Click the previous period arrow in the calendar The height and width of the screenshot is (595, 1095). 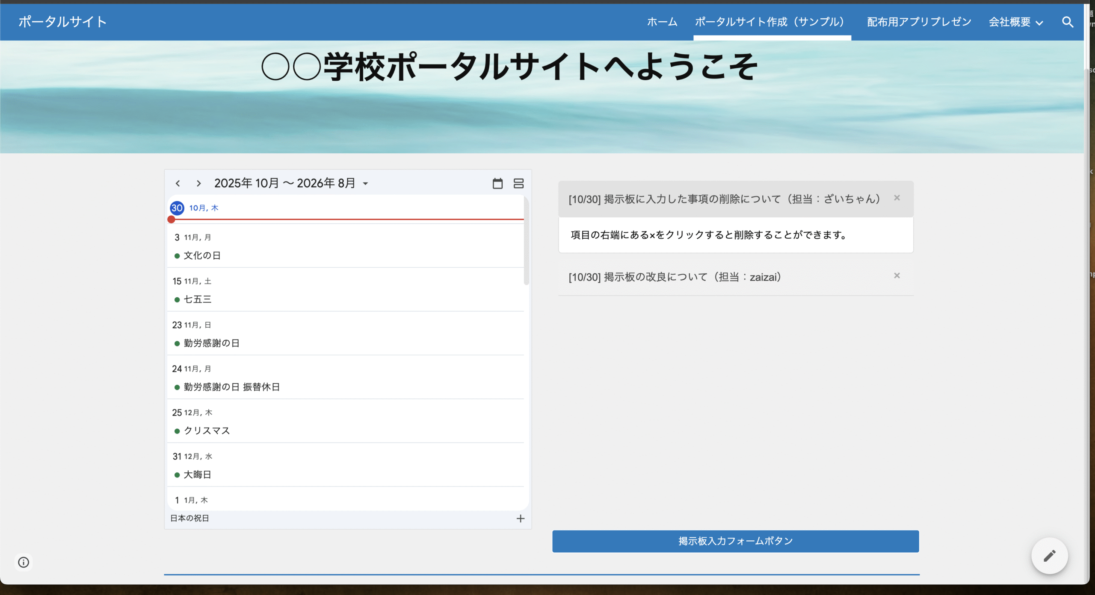178,183
